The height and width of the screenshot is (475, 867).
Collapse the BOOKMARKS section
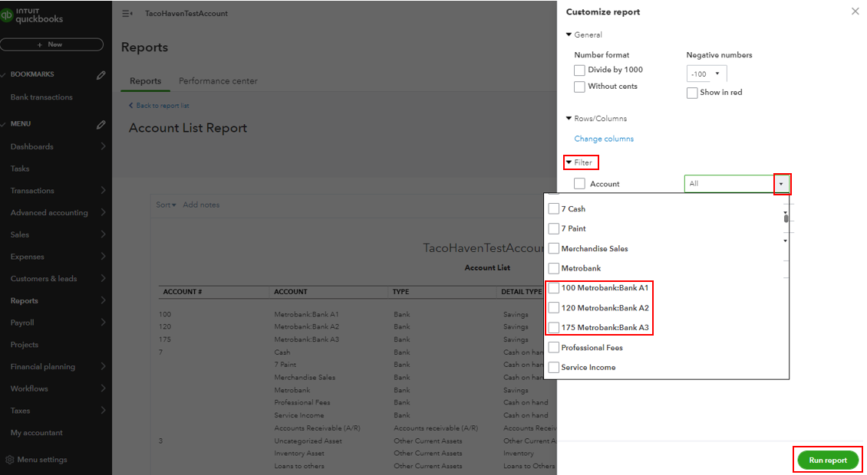tap(3, 74)
